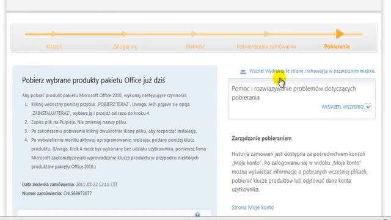Select the Zaloguj się step
391x220 pixels.
coord(125,46)
